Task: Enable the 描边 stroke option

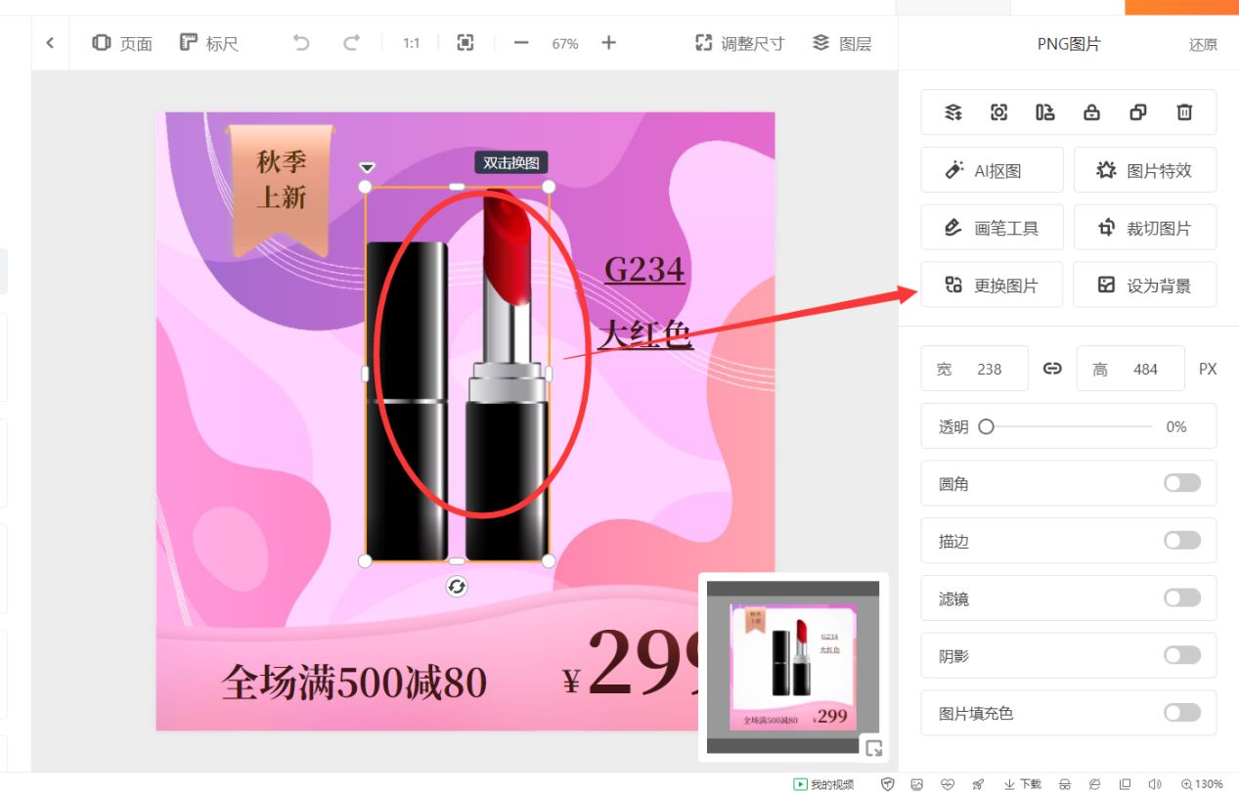Action: [x=1181, y=541]
